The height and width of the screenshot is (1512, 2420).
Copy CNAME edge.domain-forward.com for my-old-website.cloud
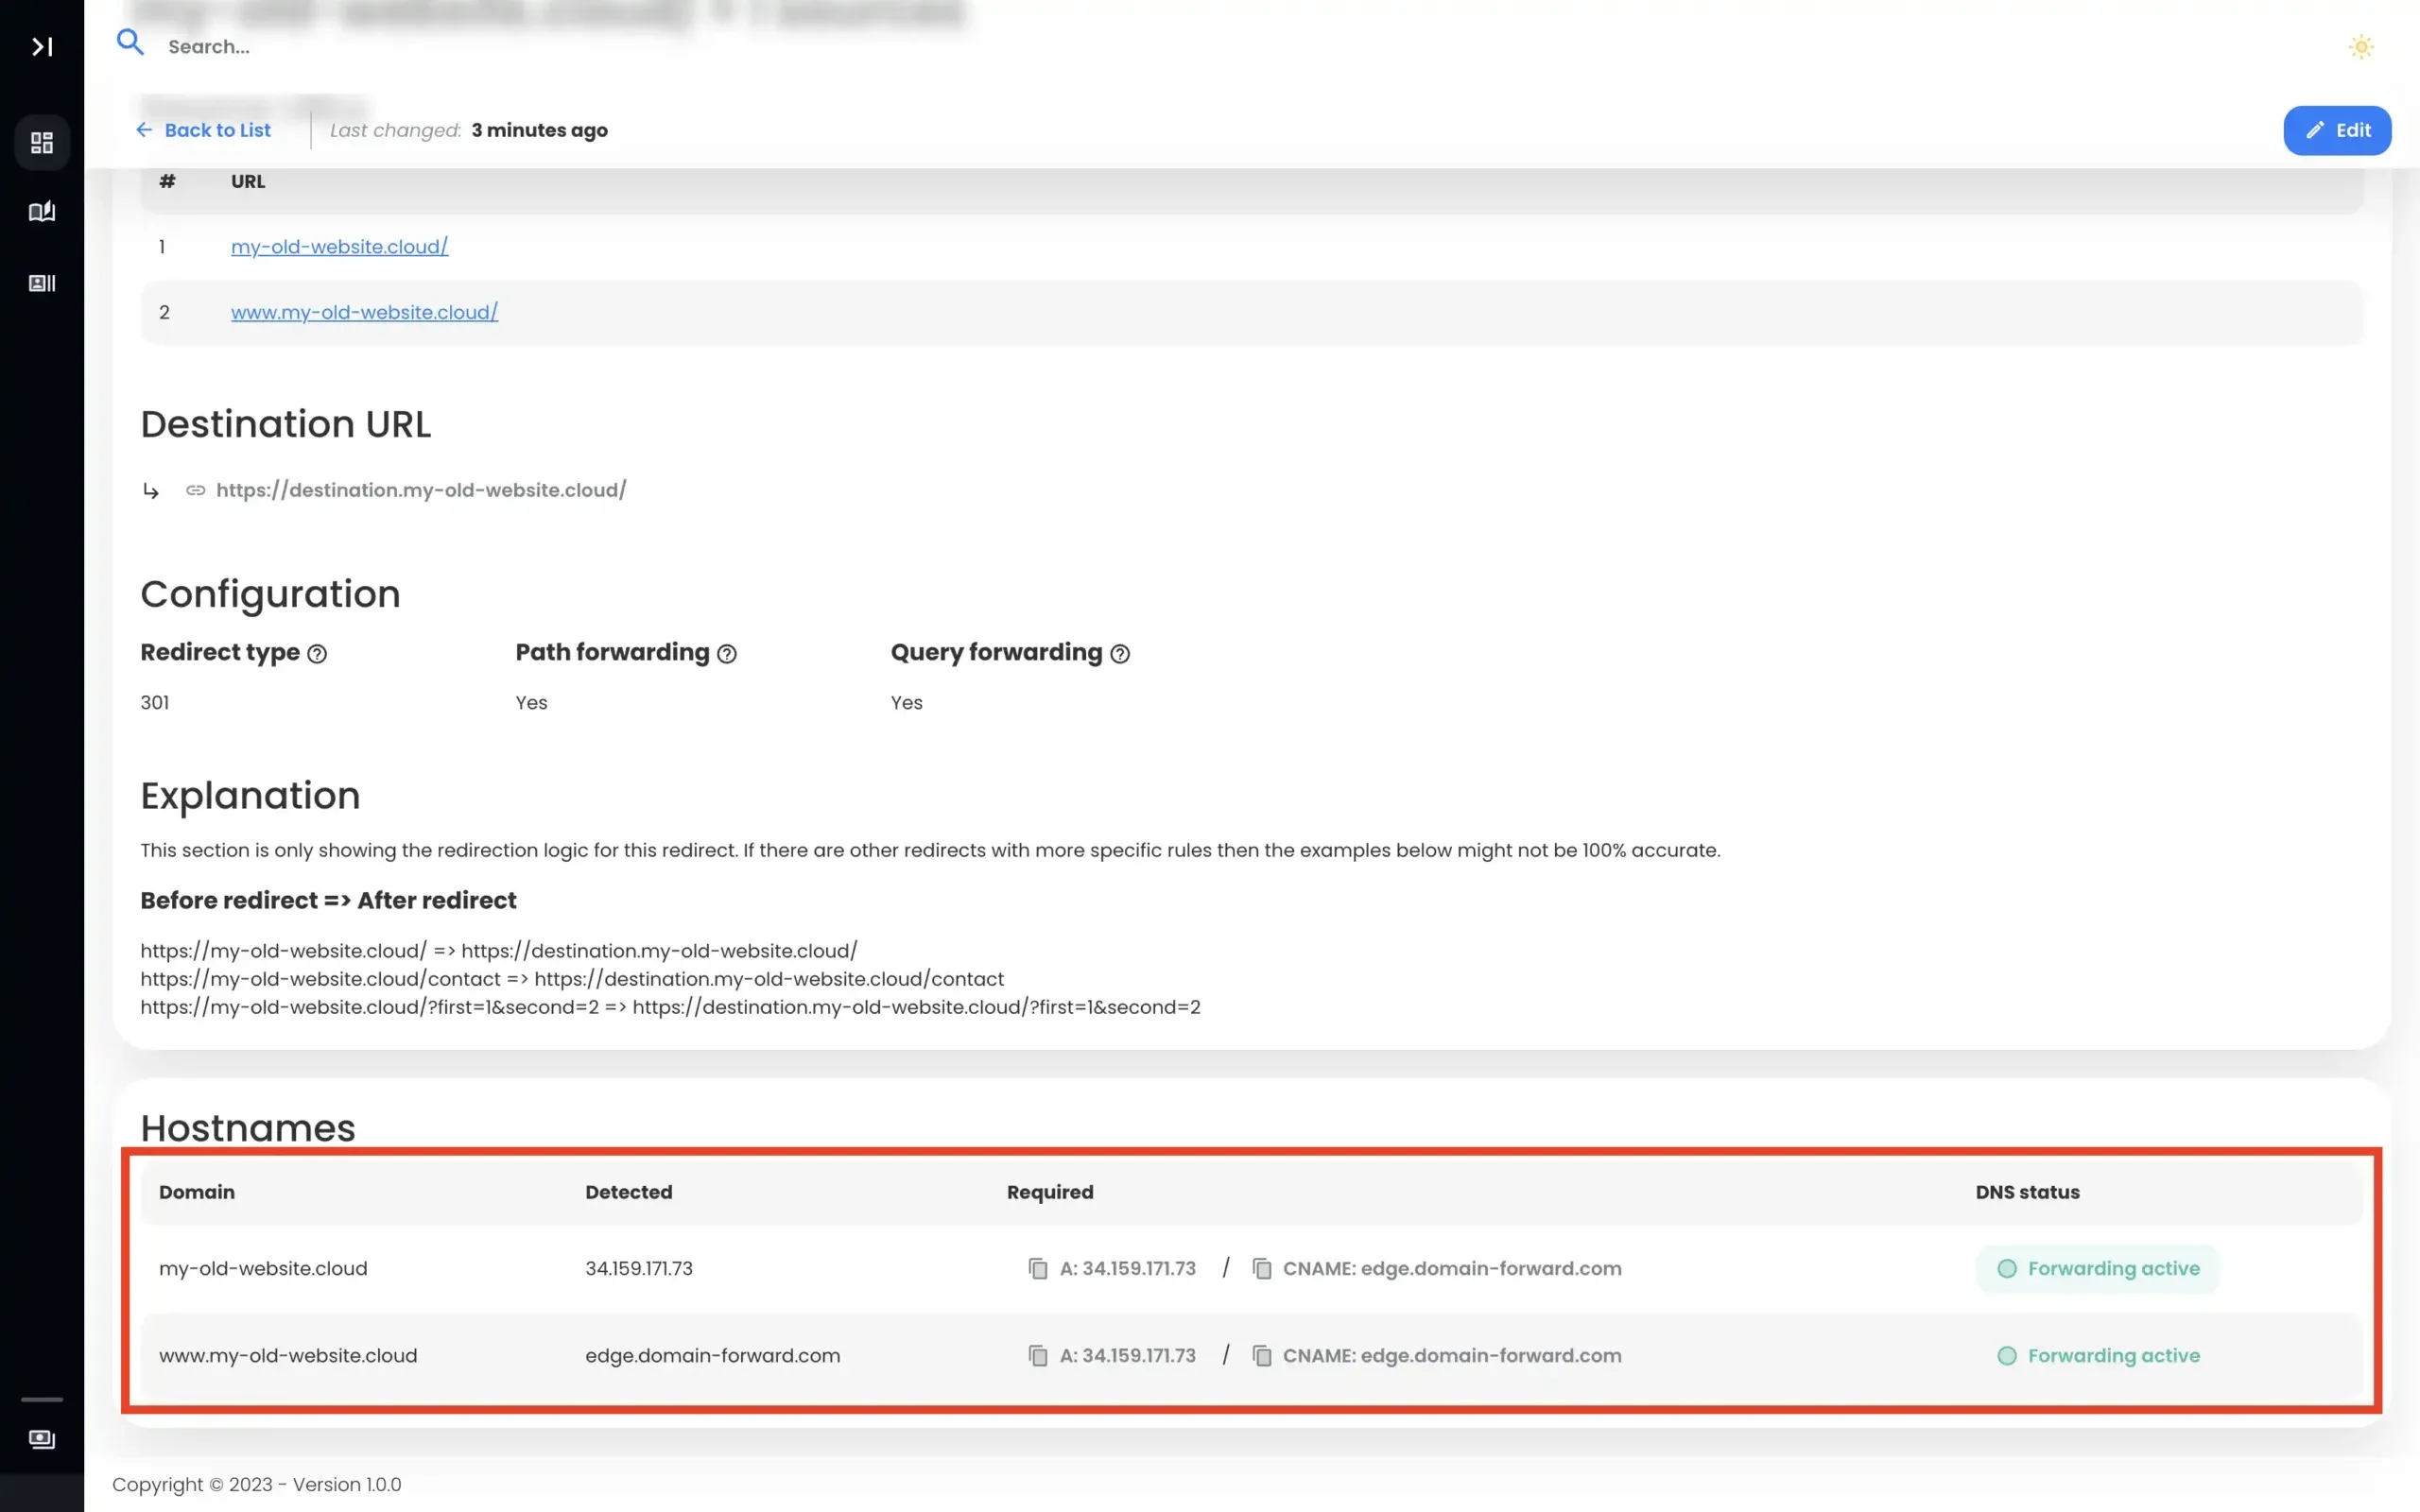click(1261, 1268)
